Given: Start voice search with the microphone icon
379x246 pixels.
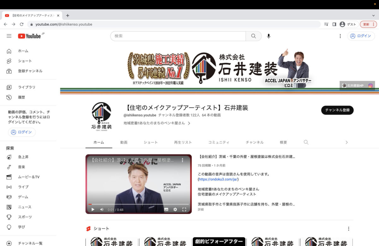Looking at the screenshot, I should pos(268,36).
